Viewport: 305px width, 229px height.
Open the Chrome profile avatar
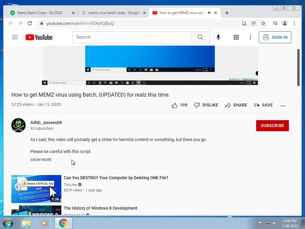[284, 23]
